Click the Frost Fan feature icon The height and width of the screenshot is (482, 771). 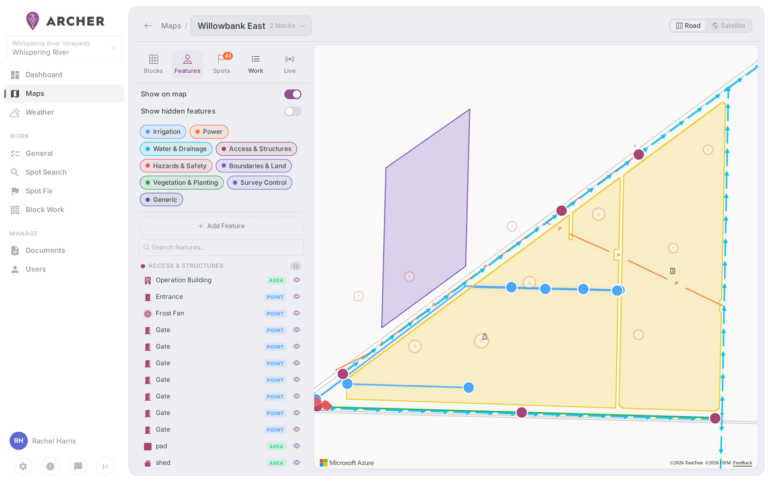point(148,314)
